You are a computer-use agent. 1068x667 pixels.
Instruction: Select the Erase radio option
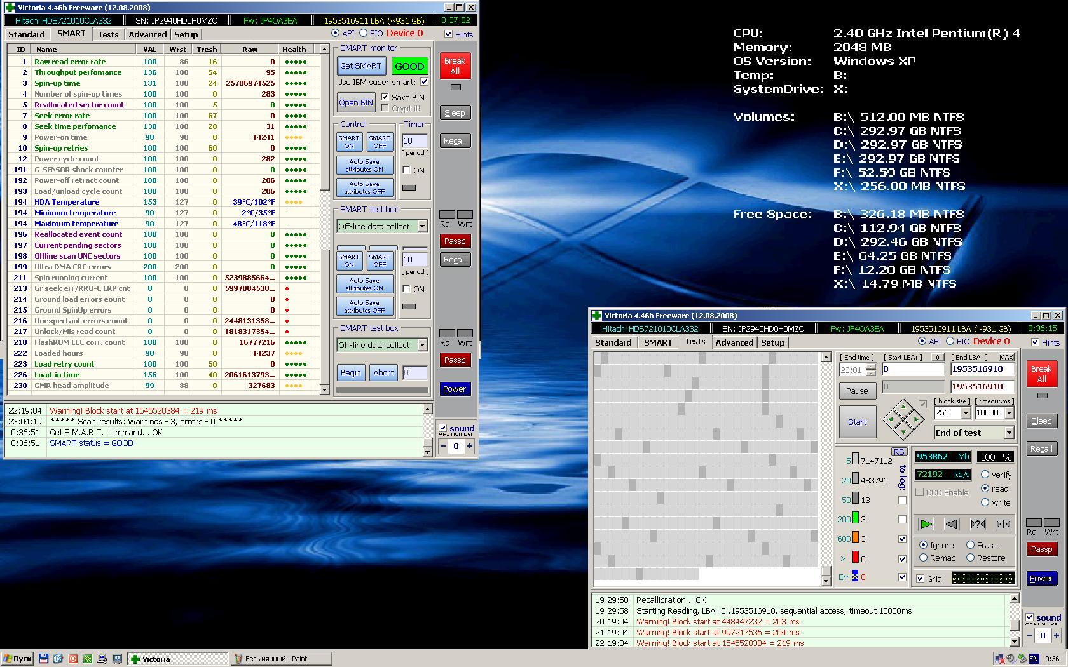(x=970, y=545)
